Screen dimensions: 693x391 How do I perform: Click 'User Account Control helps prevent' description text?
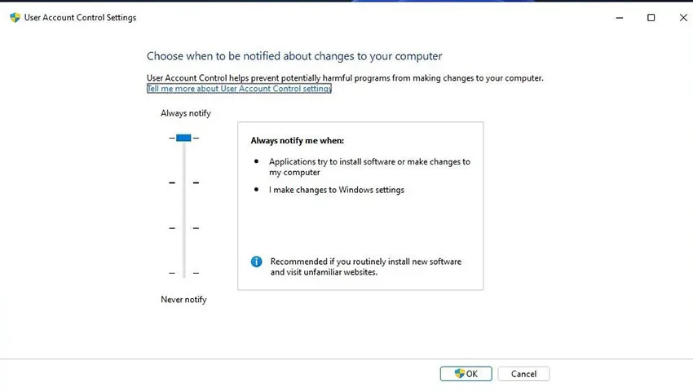pos(345,77)
